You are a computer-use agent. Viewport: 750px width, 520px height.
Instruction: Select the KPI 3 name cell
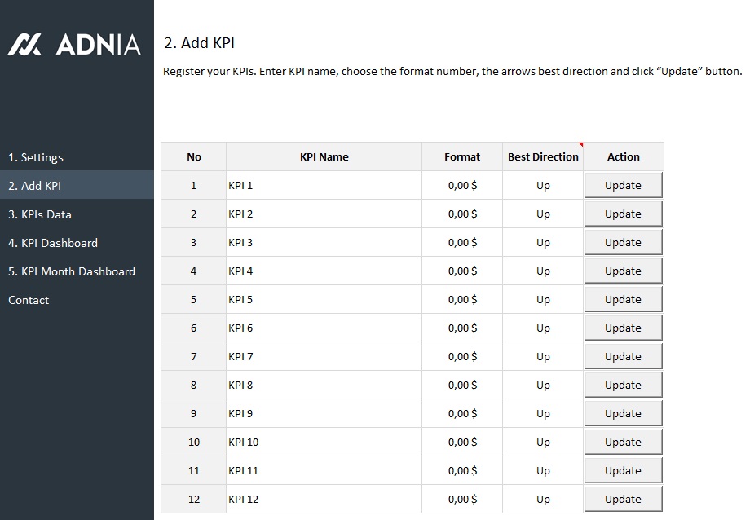click(324, 242)
